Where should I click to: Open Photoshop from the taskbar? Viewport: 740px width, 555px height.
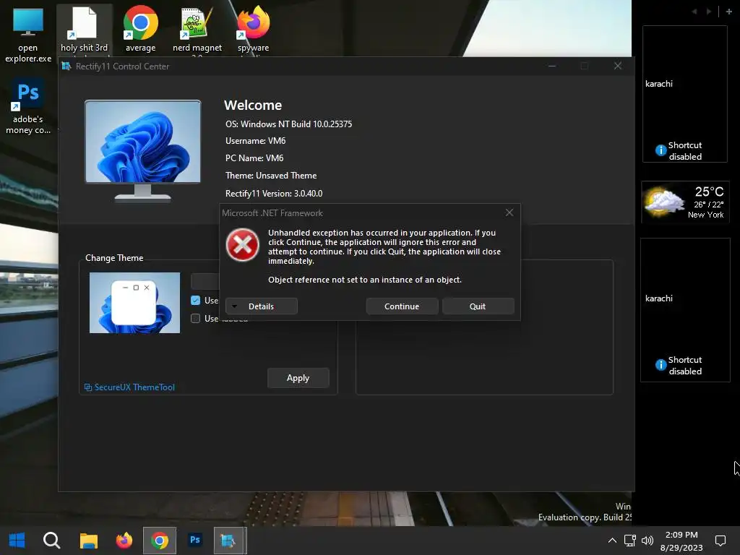195,541
